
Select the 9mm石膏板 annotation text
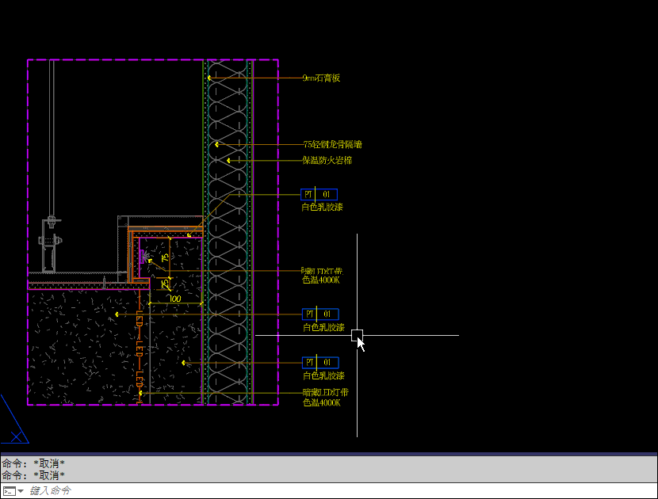321,78
